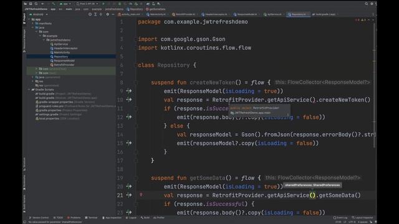Open the app run configuration dropdown
This screenshot has height=224, width=399.
[x=65, y=4]
